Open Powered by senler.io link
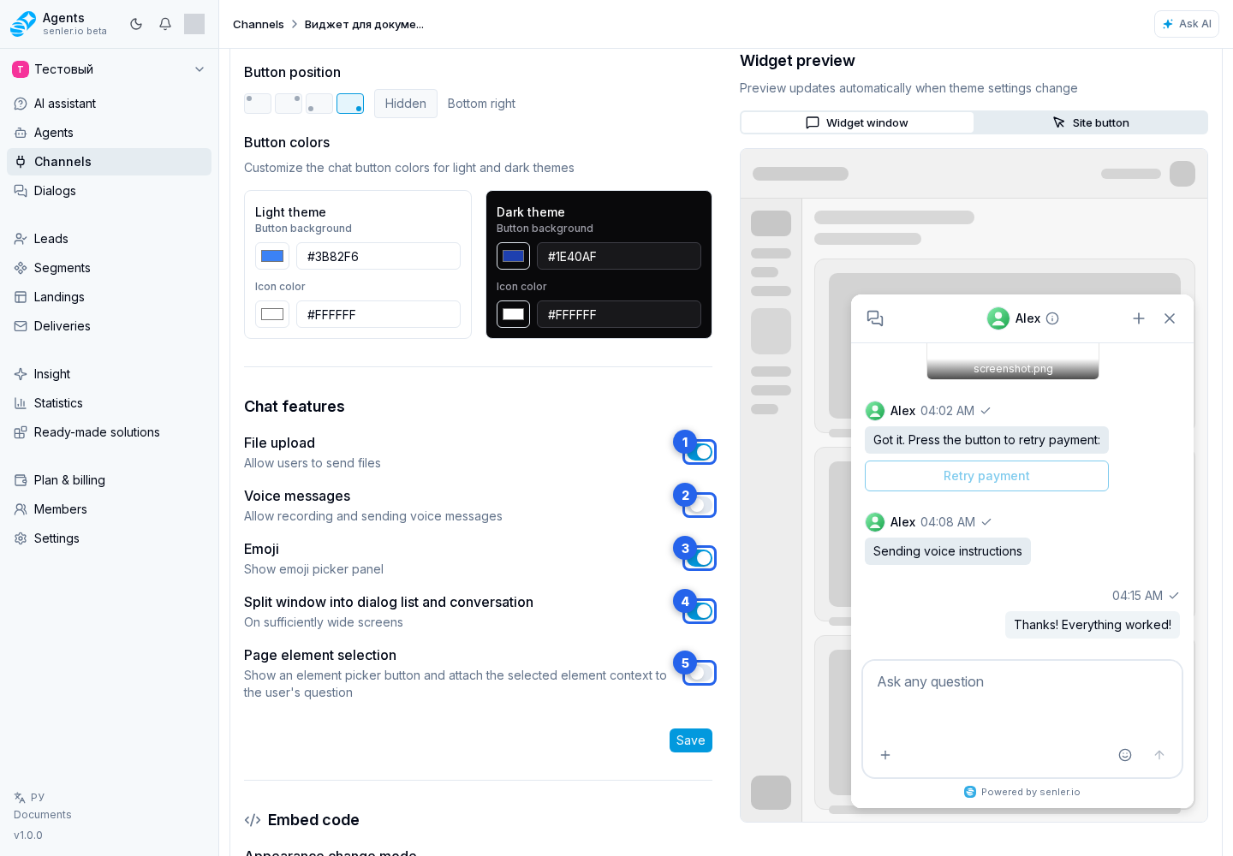Screen dimensions: 1233x856 (1022, 792)
